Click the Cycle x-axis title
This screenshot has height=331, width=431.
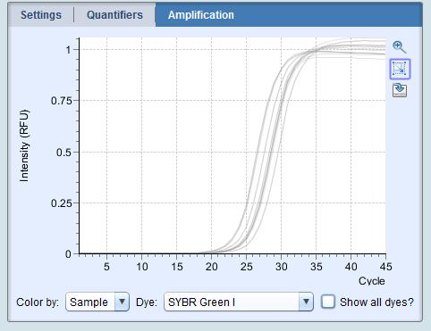coord(371,281)
